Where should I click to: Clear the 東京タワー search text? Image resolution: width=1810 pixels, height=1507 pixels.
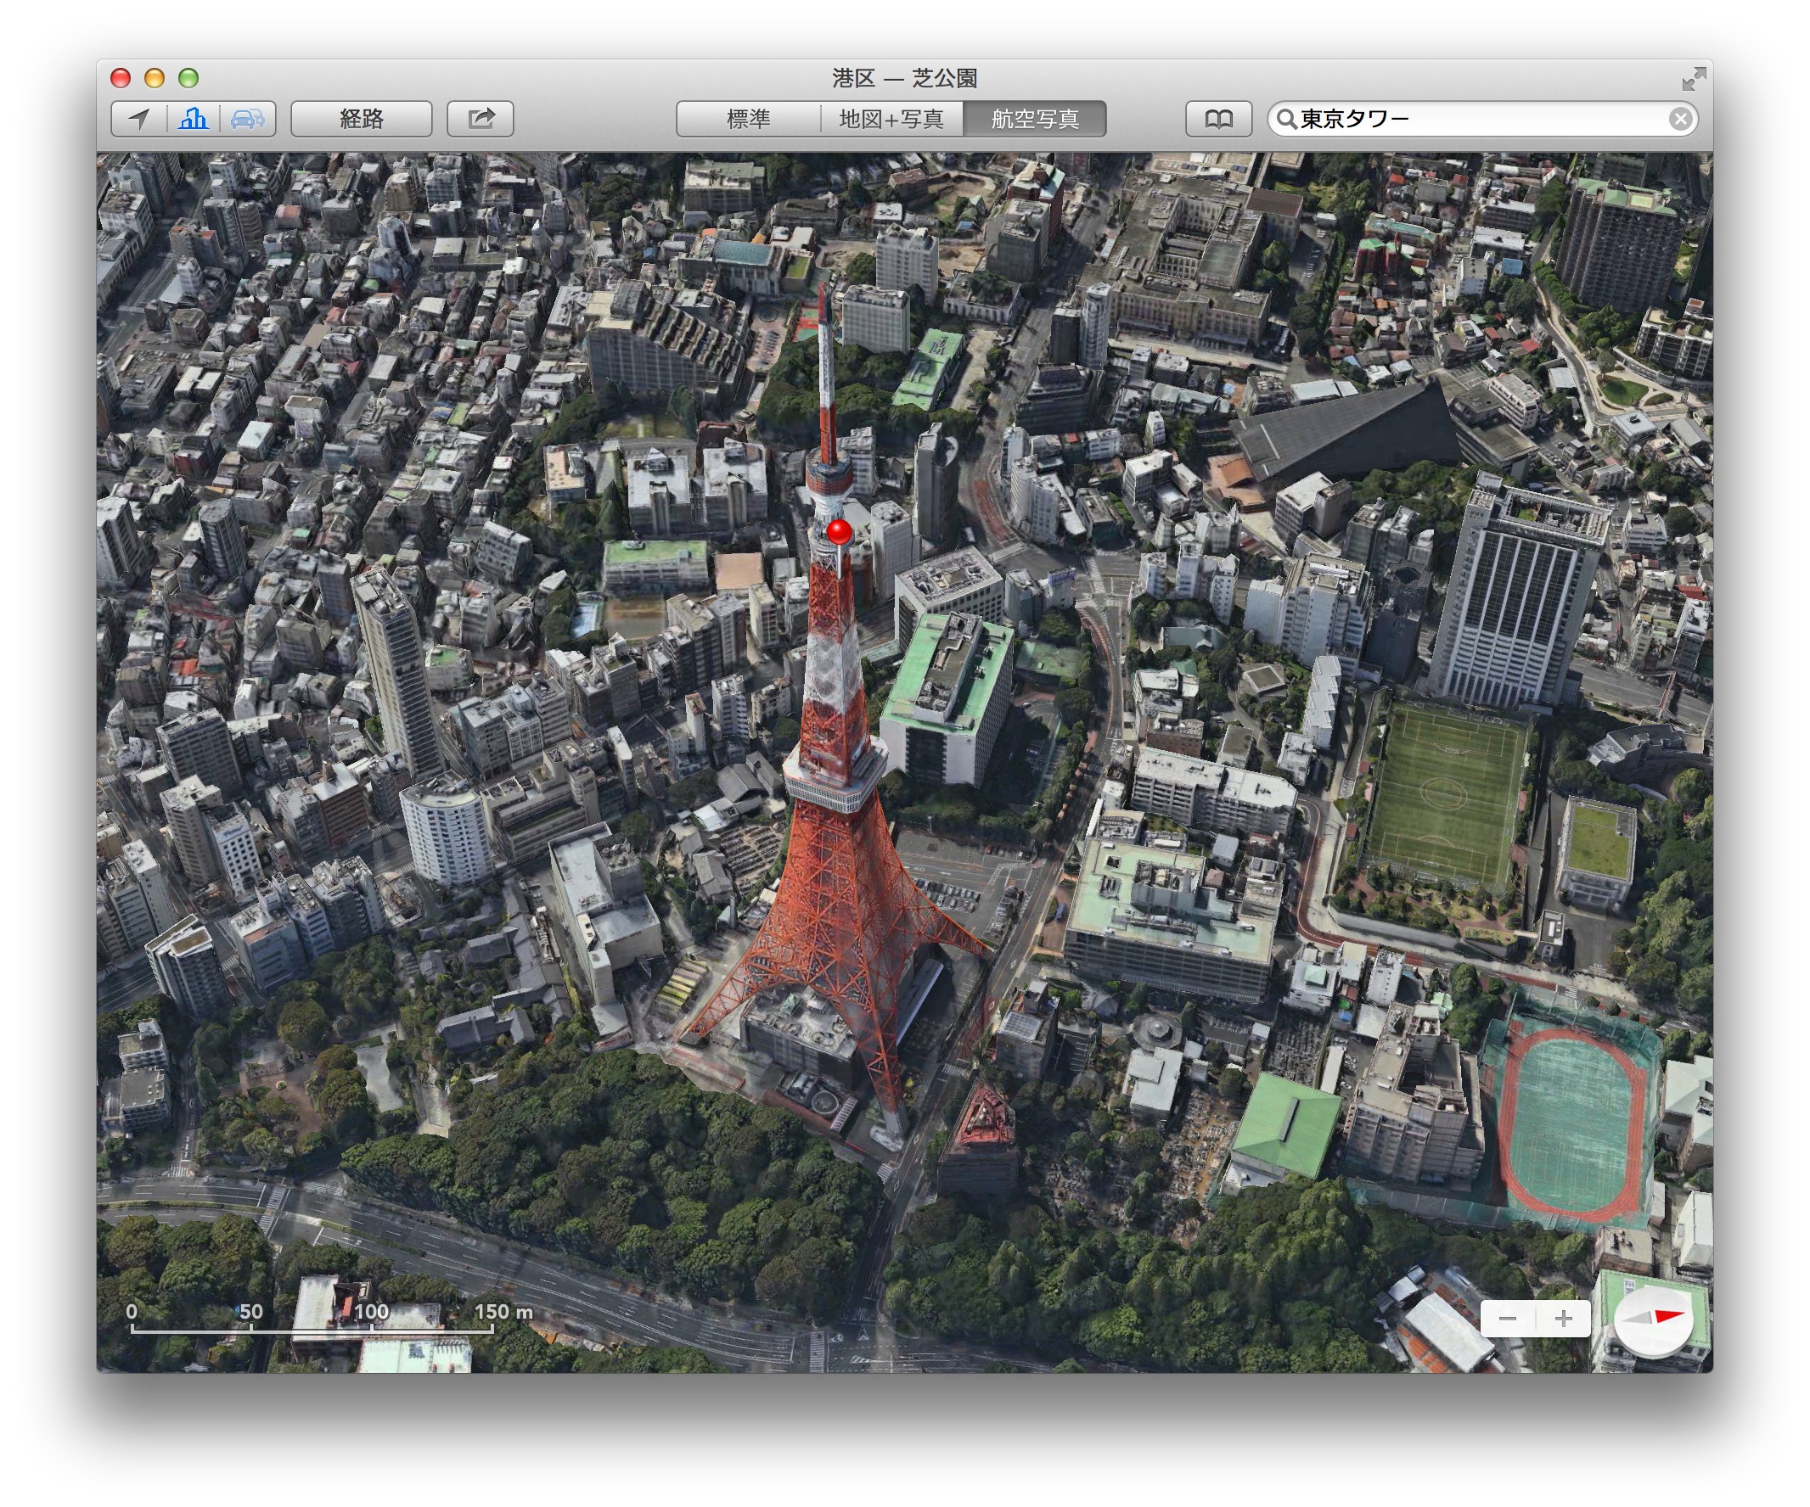pos(1679,119)
